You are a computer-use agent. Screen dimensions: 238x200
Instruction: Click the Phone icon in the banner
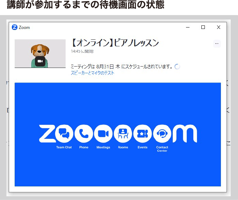click(84, 134)
